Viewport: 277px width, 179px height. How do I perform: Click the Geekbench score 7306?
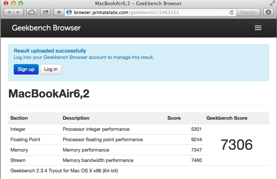click(x=237, y=145)
